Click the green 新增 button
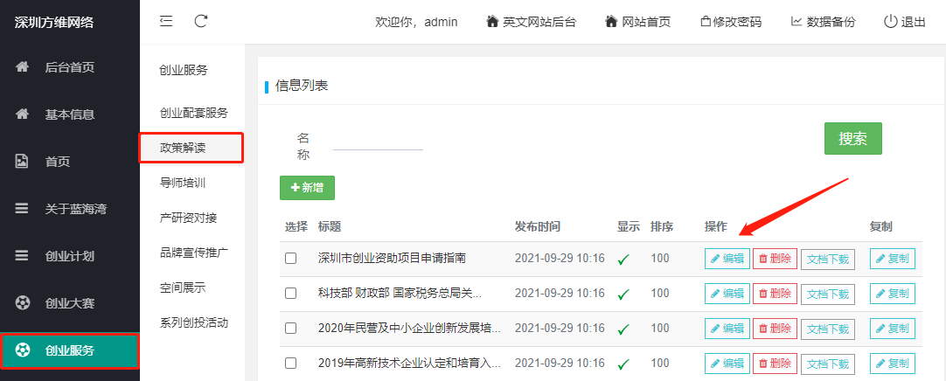 click(307, 188)
